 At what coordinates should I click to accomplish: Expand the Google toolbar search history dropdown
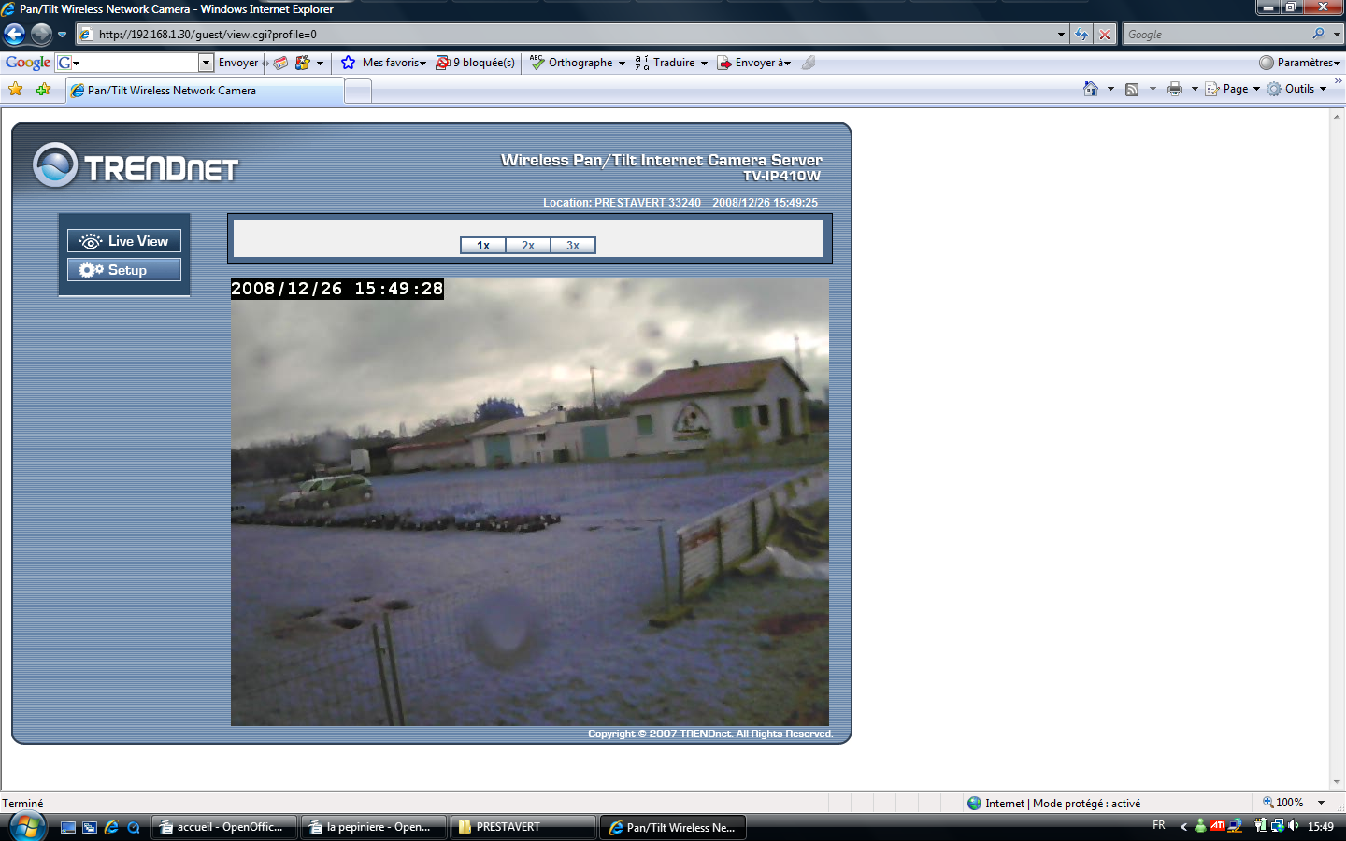[x=207, y=63]
